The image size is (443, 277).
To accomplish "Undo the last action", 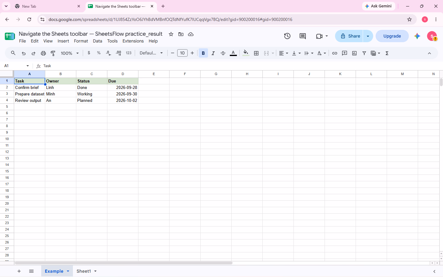I will [24, 53].
